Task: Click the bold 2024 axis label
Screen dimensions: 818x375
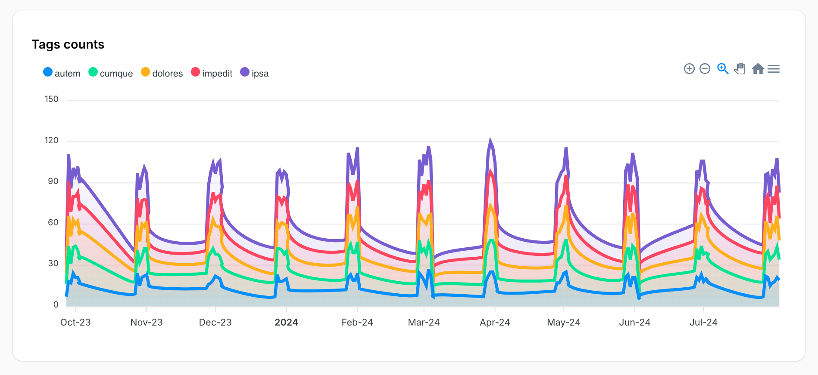Action: pyautogui.click(x=286, y=323)
